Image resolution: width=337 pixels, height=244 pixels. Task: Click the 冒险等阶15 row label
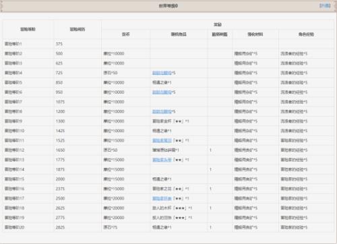click(14, 179)
